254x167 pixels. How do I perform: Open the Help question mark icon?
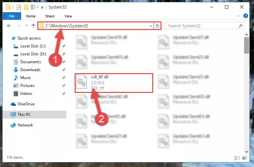[x=245, y=16]
